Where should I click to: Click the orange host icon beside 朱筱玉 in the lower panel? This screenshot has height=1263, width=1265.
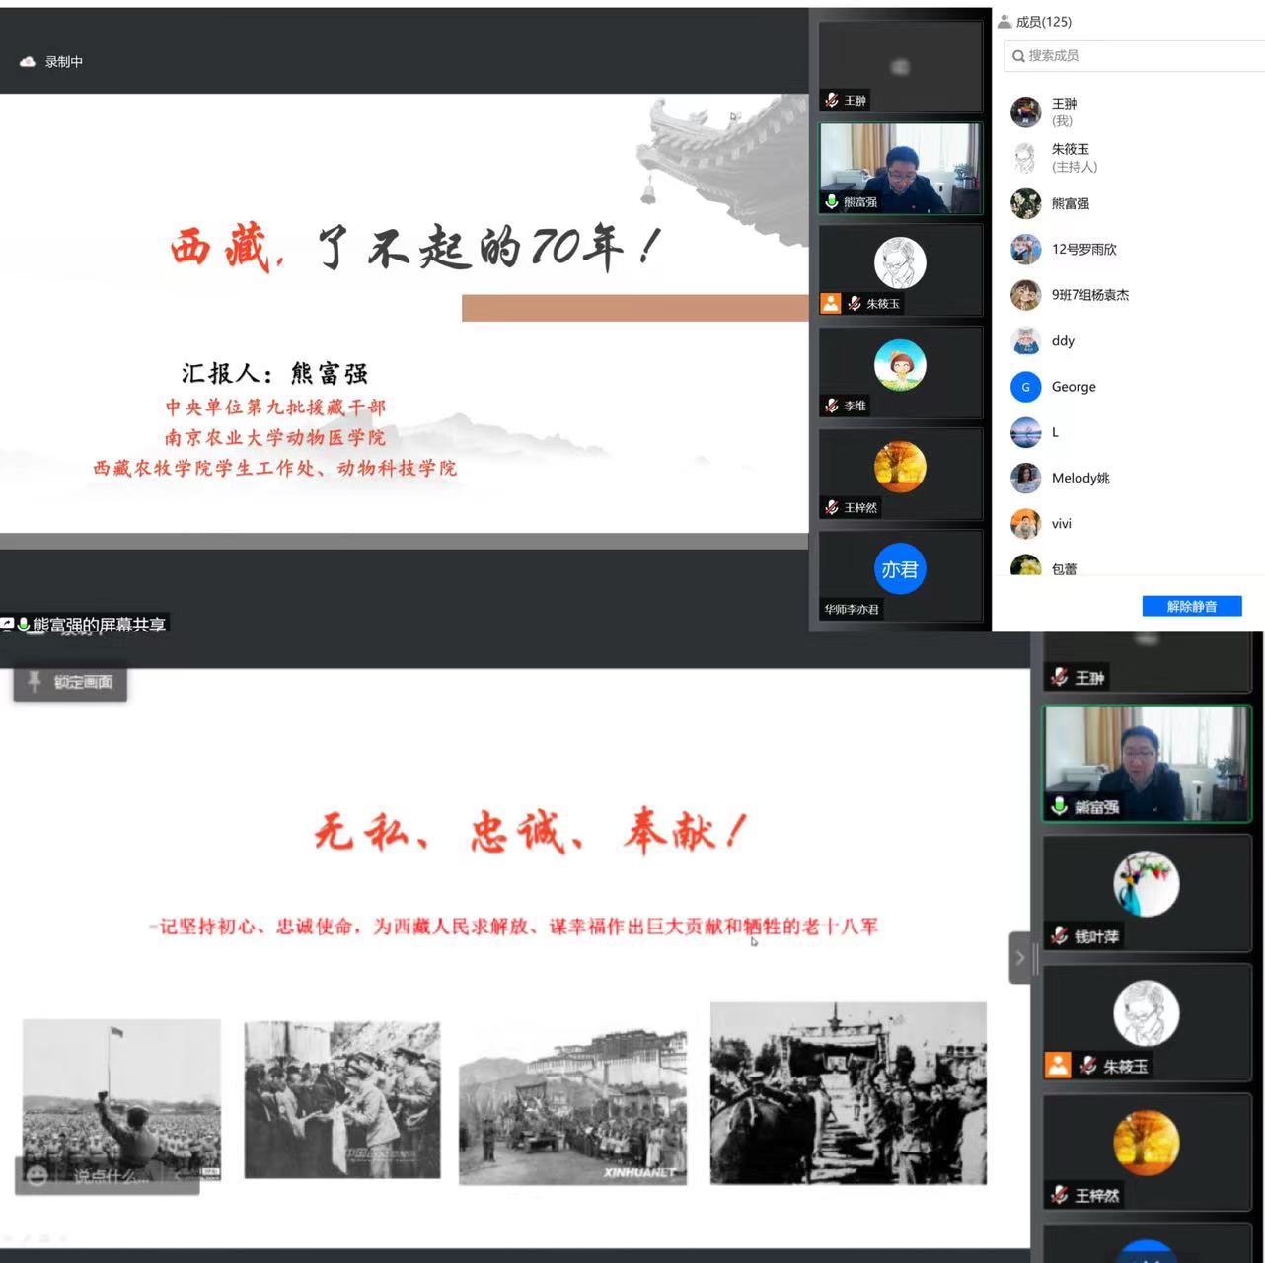click(1058, 1066)
